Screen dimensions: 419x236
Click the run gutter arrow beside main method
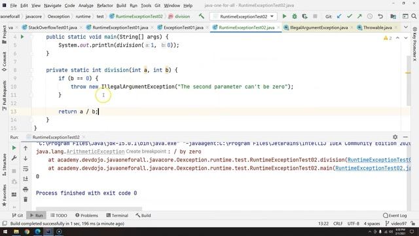pos(22,37)
